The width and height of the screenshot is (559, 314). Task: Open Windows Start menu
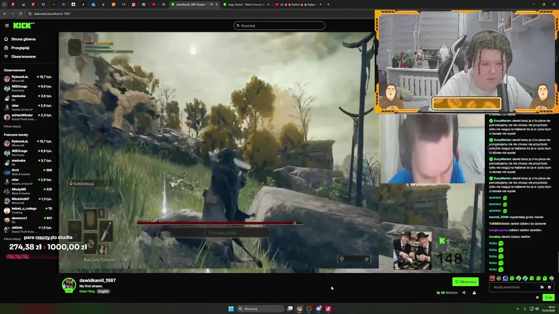pos(231,309)
